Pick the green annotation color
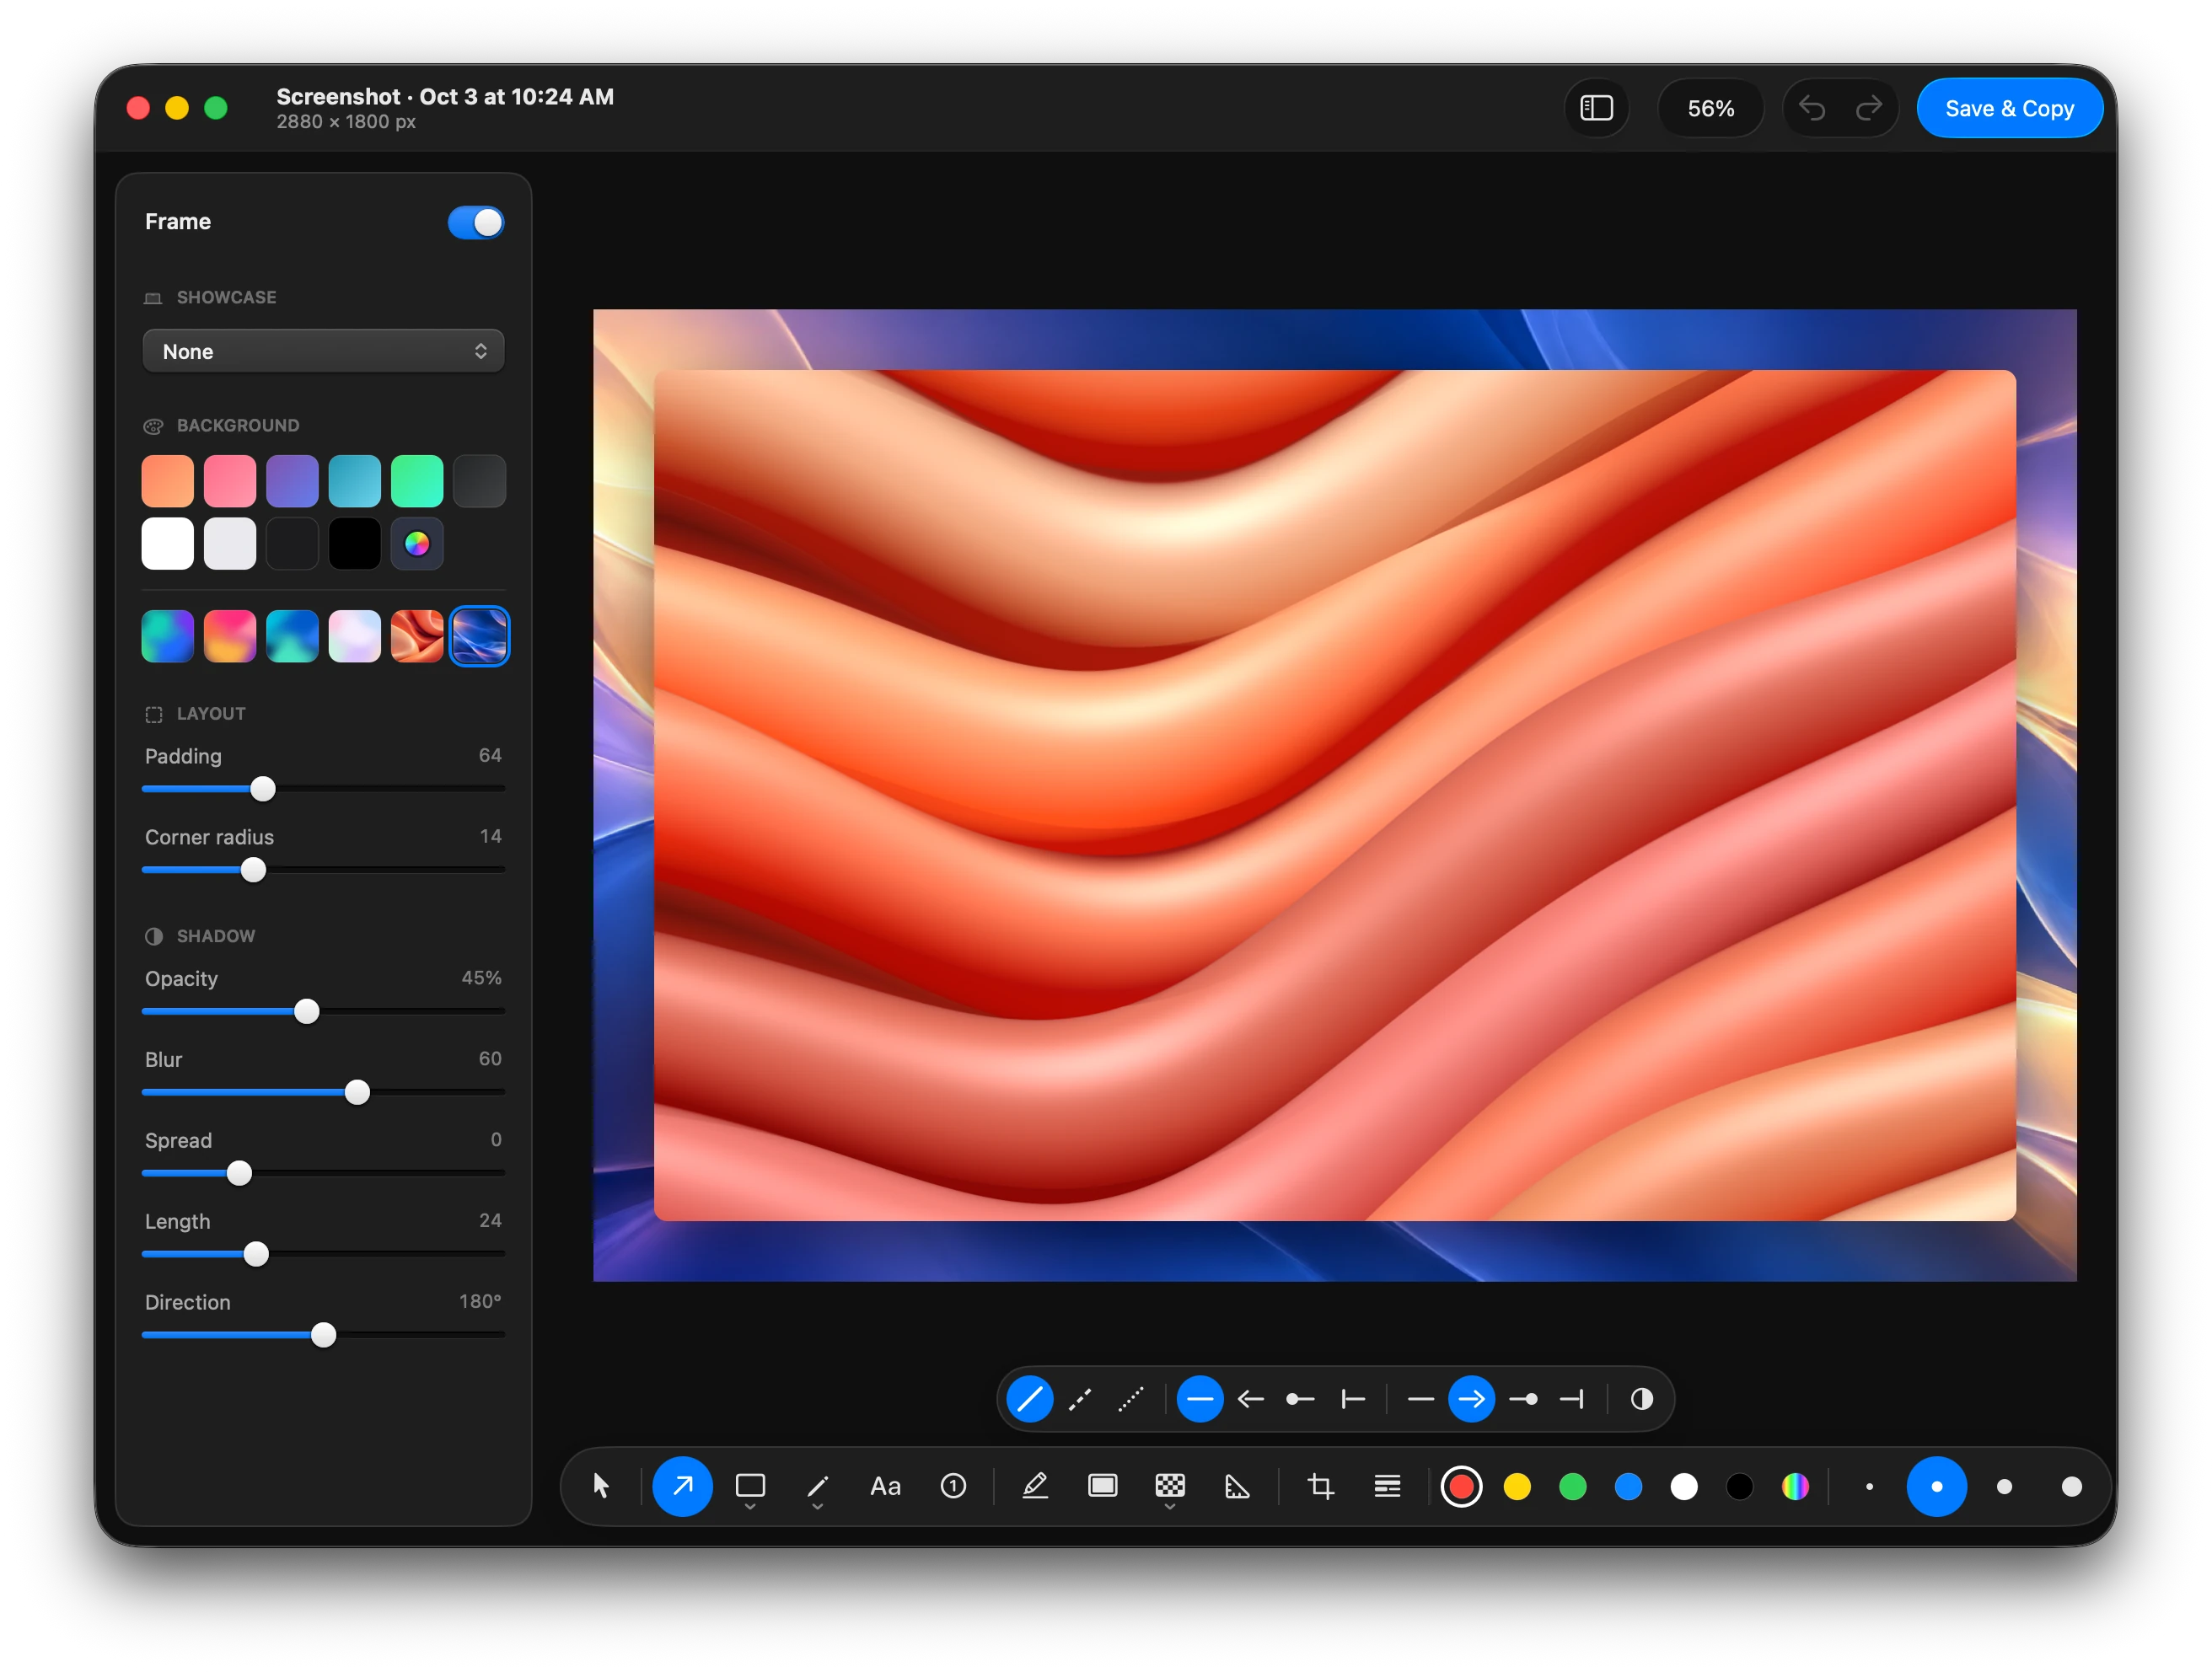The image size is (2212, 1672). pyautogui.click(x=1572, y=1486)
